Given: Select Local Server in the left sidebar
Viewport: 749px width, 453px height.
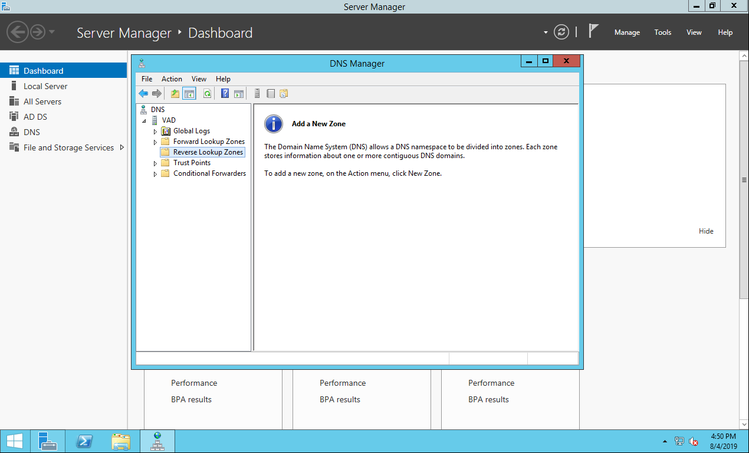Looking at the screenshot, I should 45,86.
